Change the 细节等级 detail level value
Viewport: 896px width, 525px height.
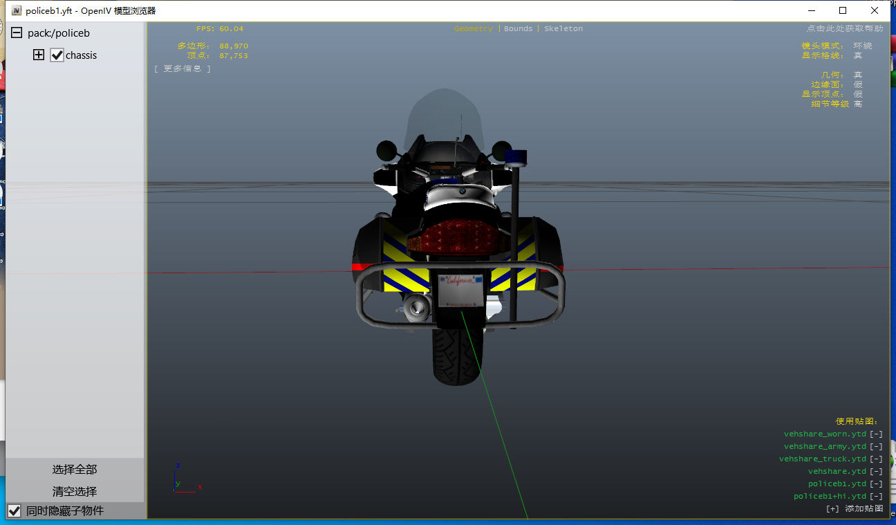tap(857, 104)
